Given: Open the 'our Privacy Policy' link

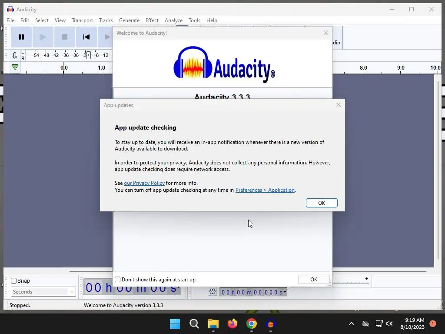Looking at the screenshot, I should pyautogui.click(x=144, y=183).
